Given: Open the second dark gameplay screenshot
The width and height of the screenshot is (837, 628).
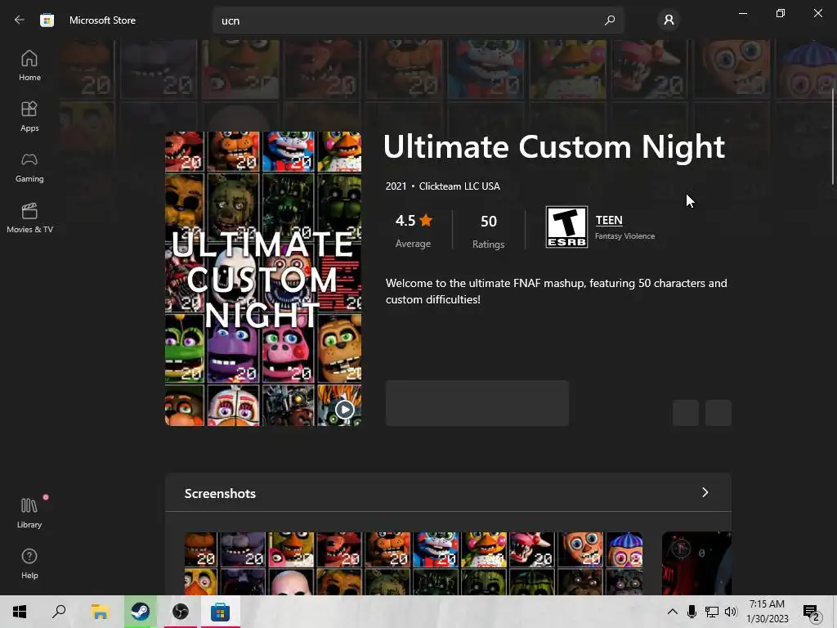Looking at the screenshot, I should [696, 563].
